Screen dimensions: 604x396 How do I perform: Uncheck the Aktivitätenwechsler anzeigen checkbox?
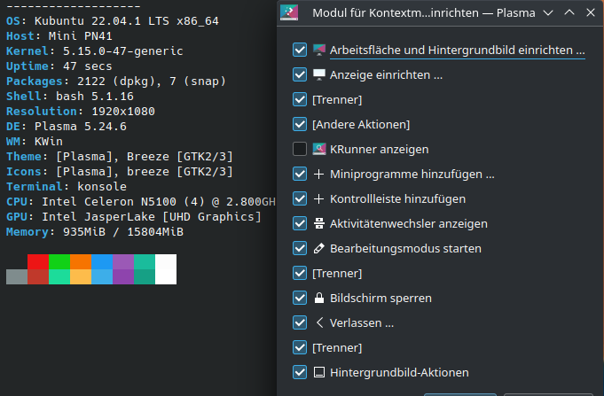pos(300,223)
